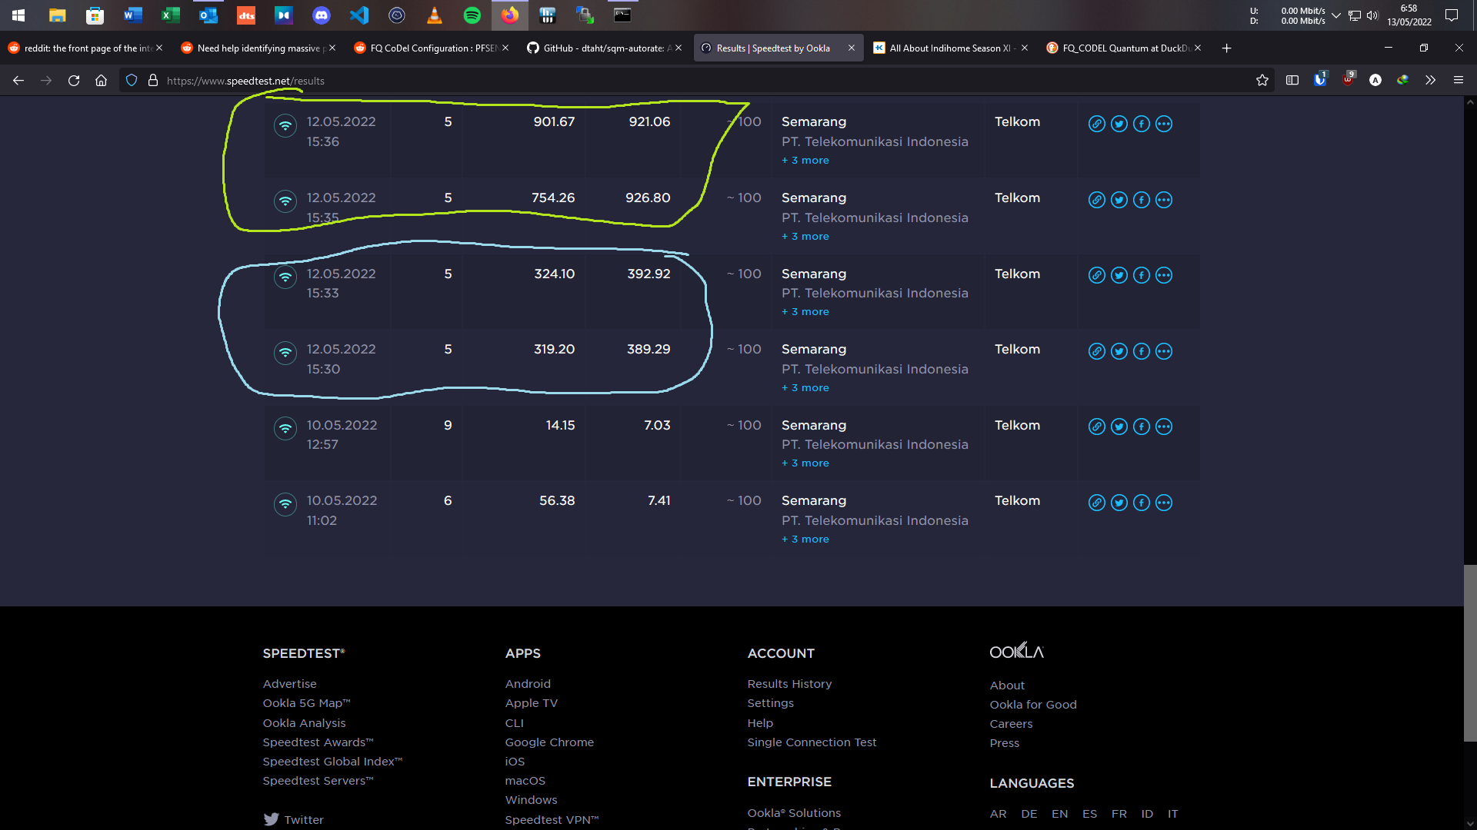This screenshot has width=1477, height=830.
Task: Copy link icon for 15:36 result
Action: click(x=1097, y=124)
